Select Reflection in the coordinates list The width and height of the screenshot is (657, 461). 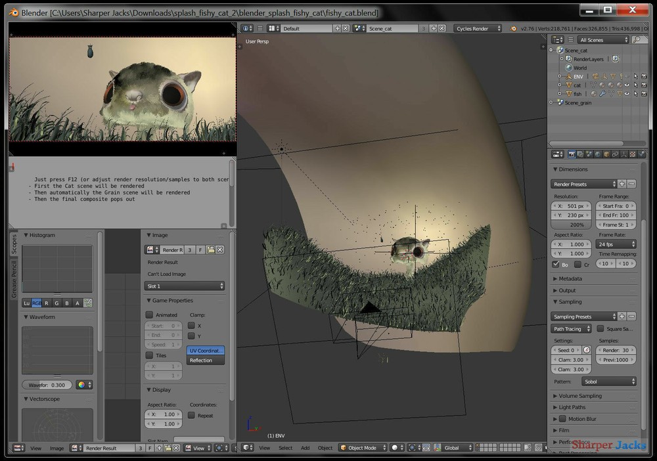(206, 360)
